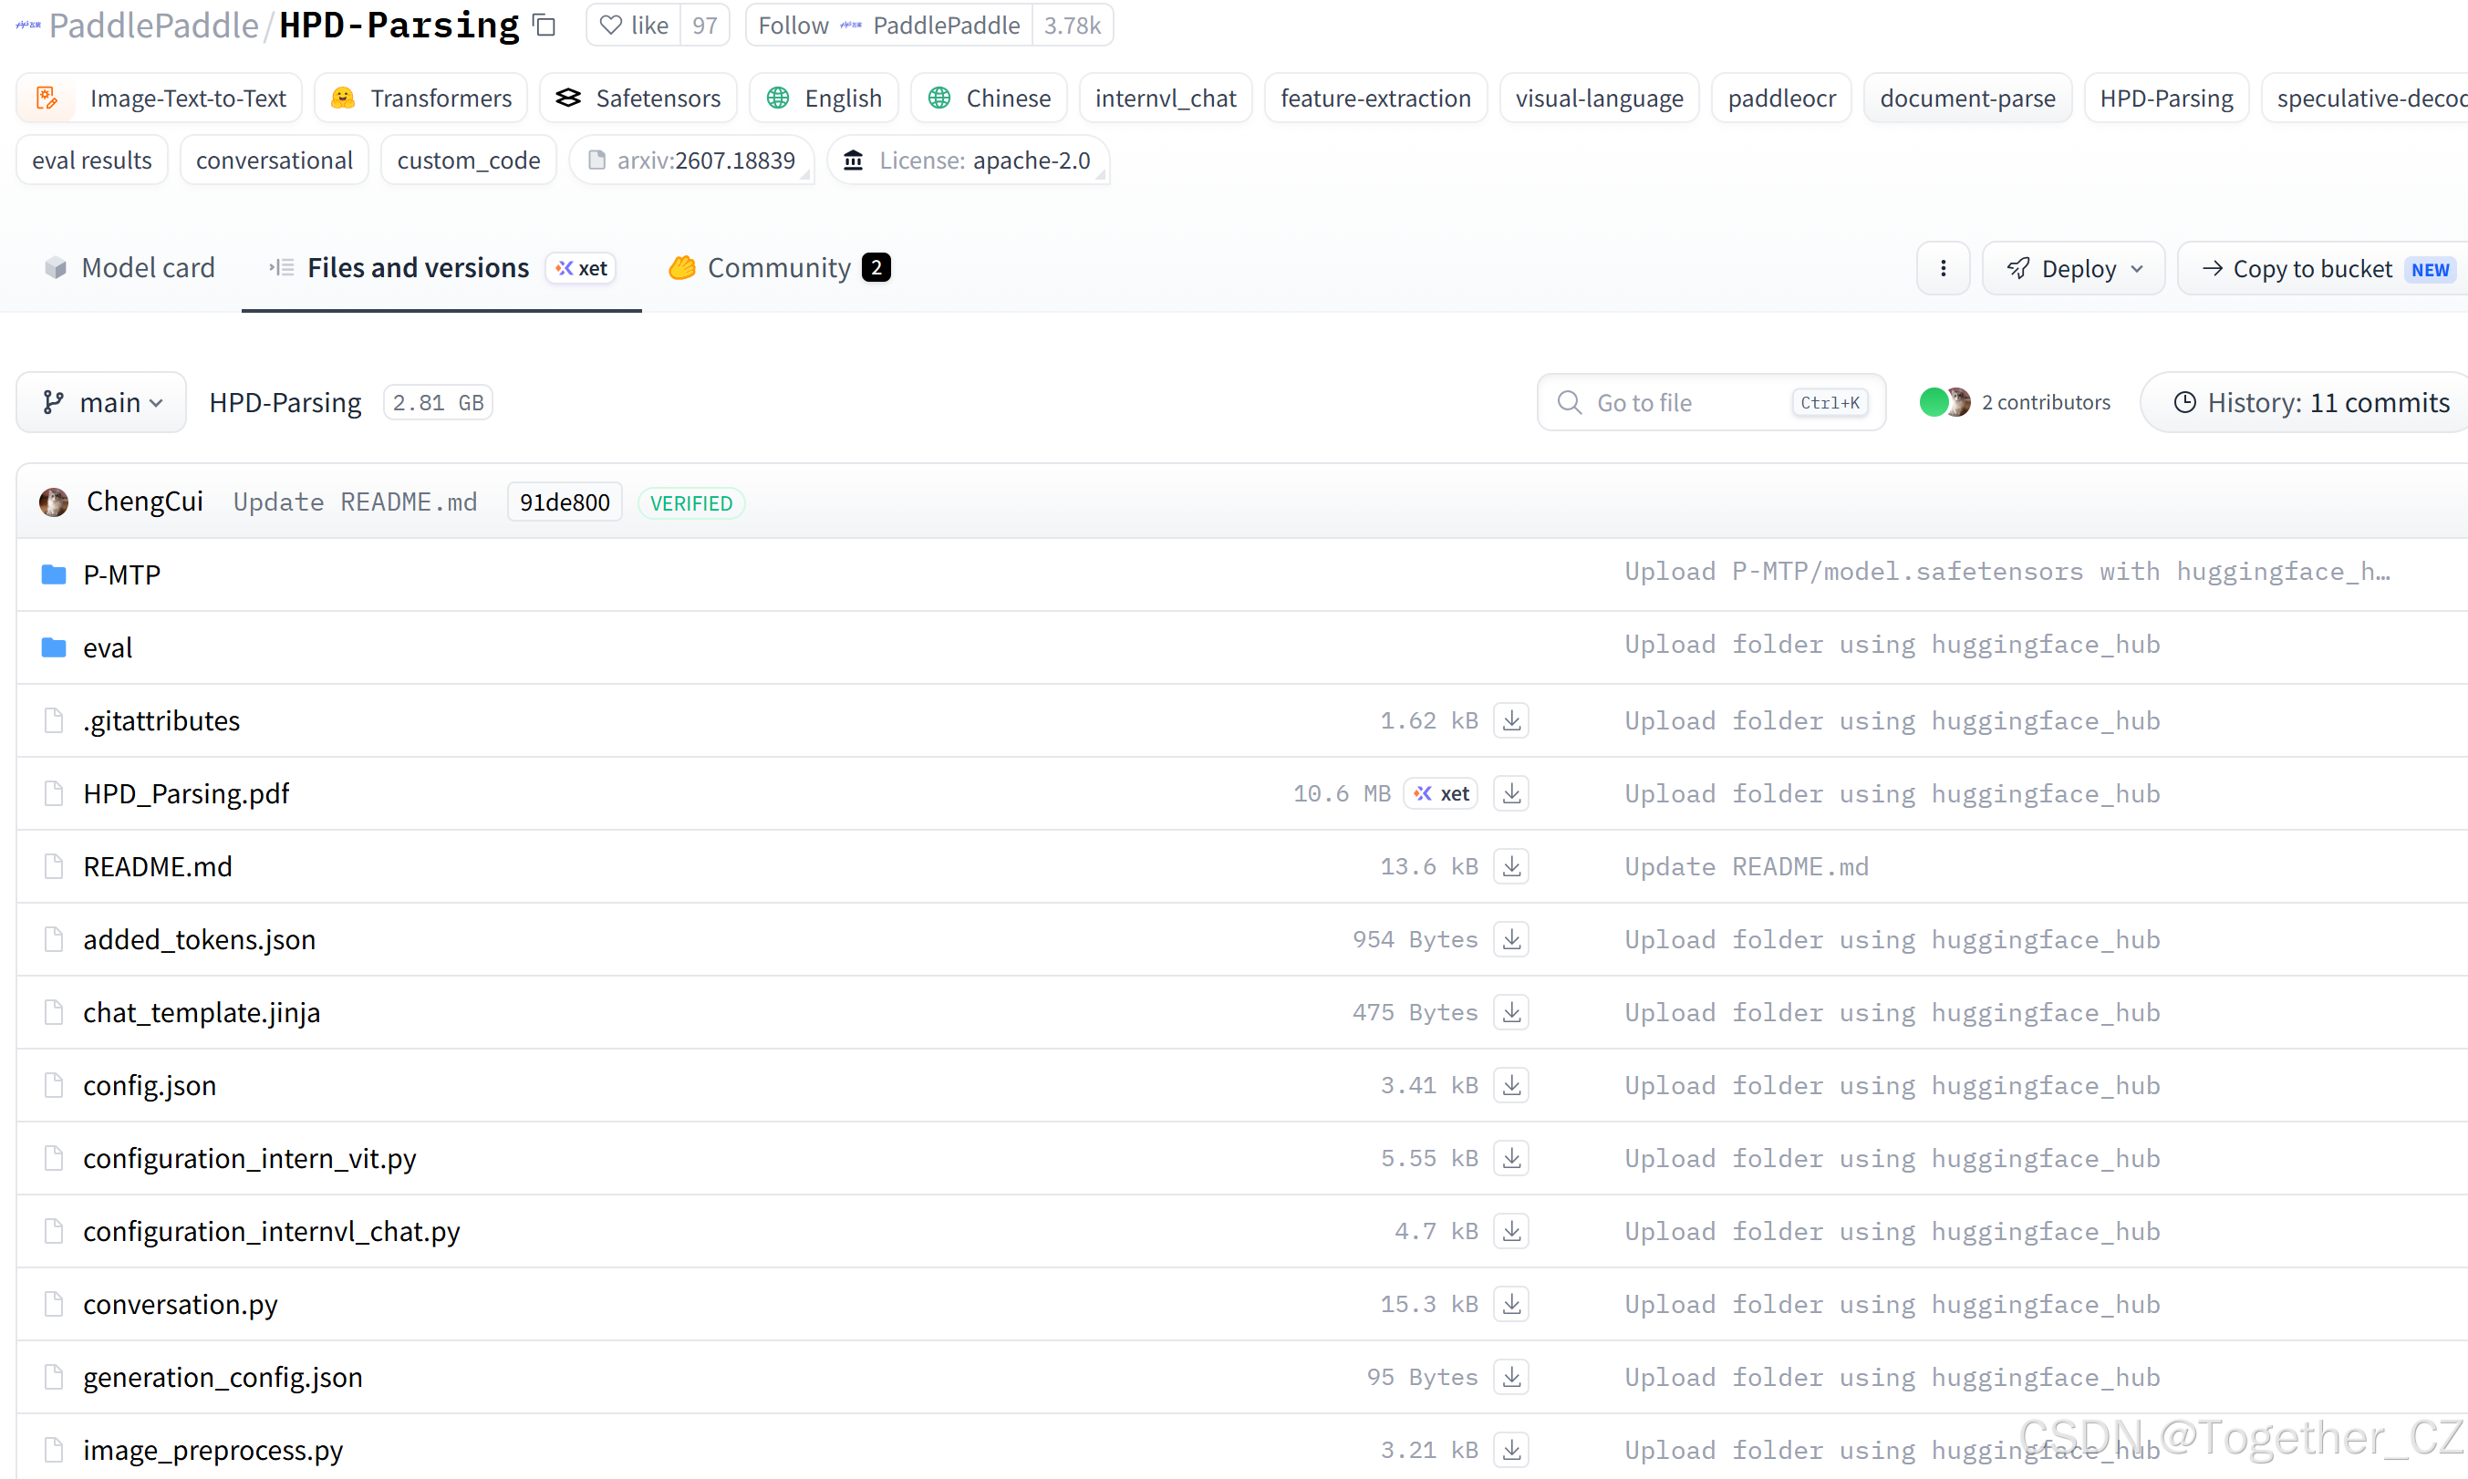Open the Update README.md latest commit message

coord(355,502)
